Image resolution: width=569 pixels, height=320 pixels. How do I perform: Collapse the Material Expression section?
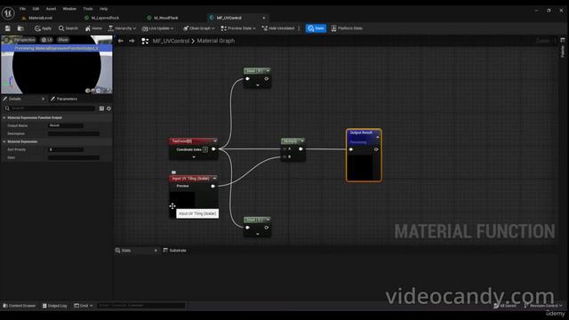tap(4, 141)
